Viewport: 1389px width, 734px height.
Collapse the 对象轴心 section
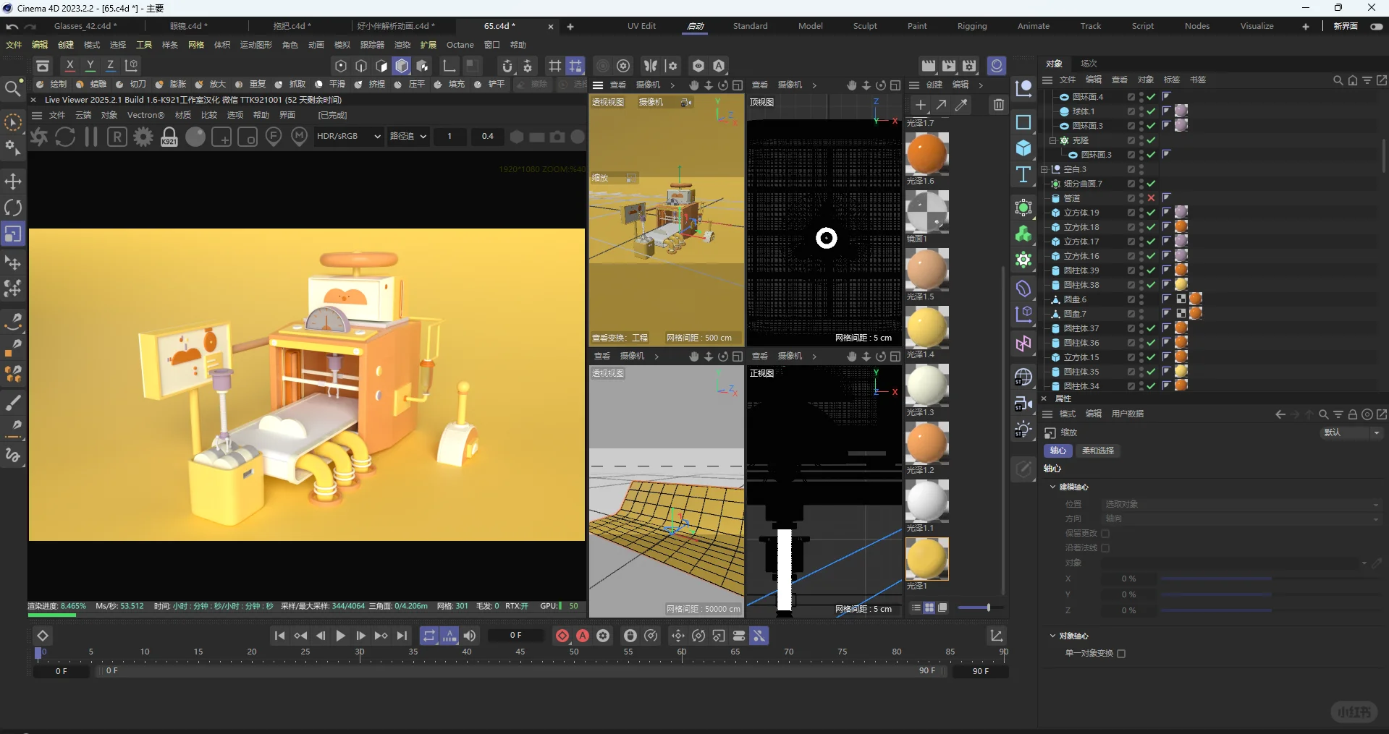1052,636
